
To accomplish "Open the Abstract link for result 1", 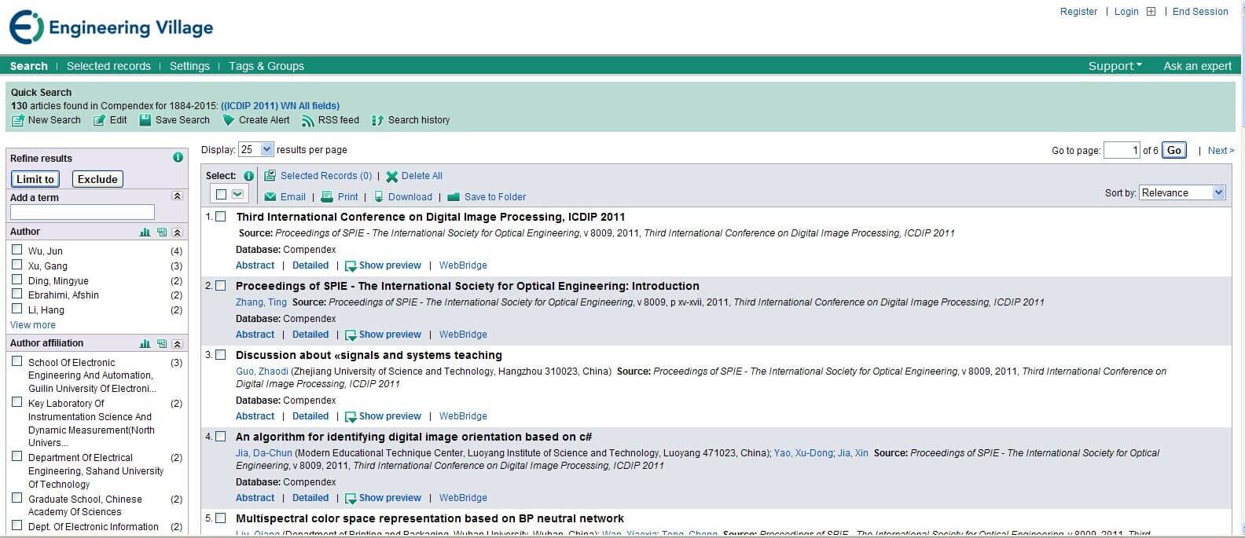I will [255, 265].
